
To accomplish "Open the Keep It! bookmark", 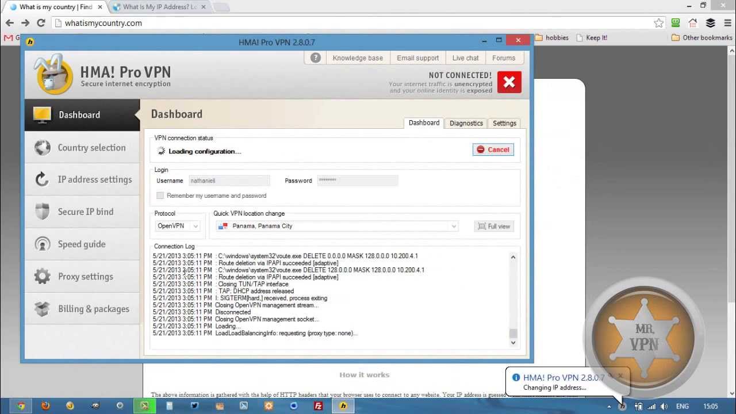I will (x=591, y=37).
